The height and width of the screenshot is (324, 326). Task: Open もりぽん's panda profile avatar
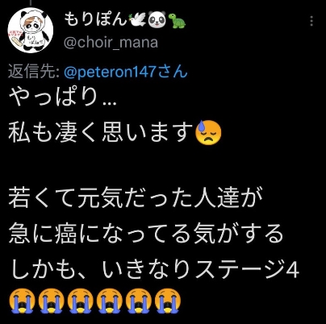coord(31,31)
